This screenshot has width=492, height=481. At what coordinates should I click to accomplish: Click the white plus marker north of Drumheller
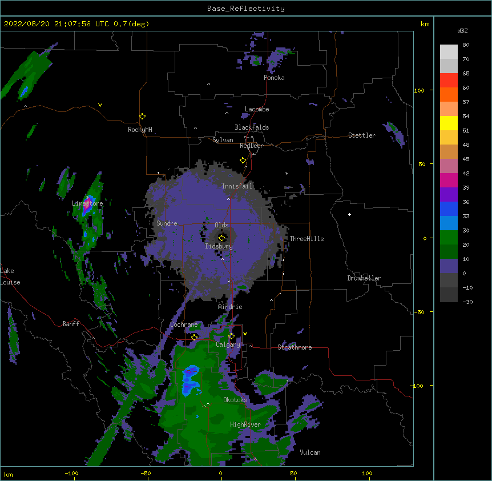349,214
